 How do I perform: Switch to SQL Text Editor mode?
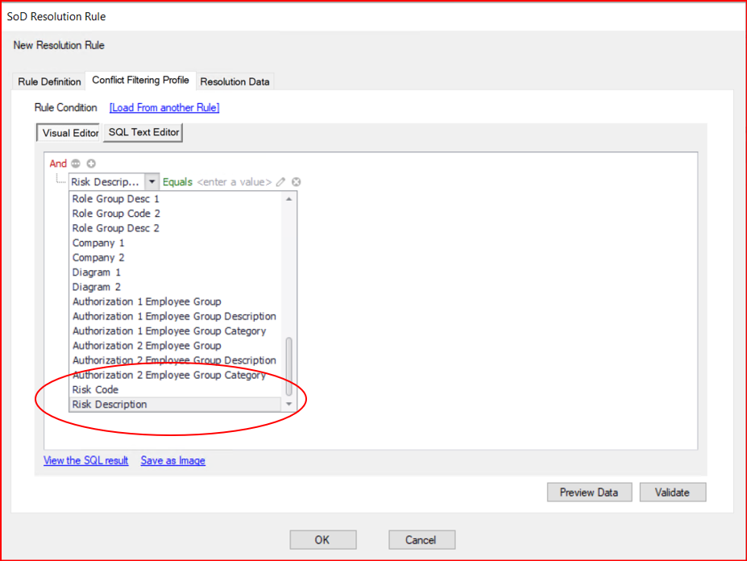click(x=144, y=132)
